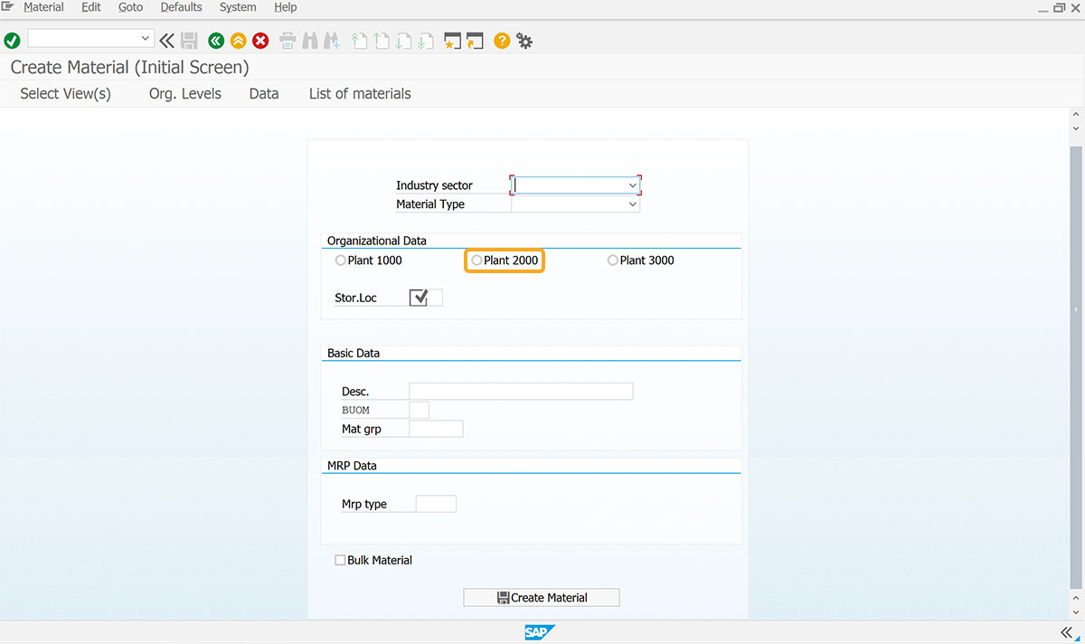Click into the Mat grp input field
This screenshot has width=1085, height=644.
point(436,429)
